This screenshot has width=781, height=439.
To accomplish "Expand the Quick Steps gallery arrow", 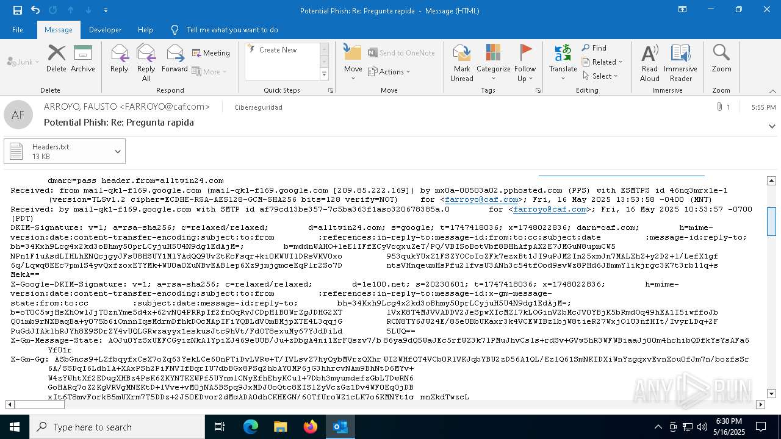I will pos(324,74).
